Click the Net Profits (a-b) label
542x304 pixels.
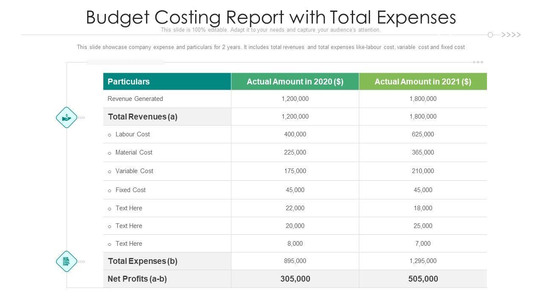point(137,279)
